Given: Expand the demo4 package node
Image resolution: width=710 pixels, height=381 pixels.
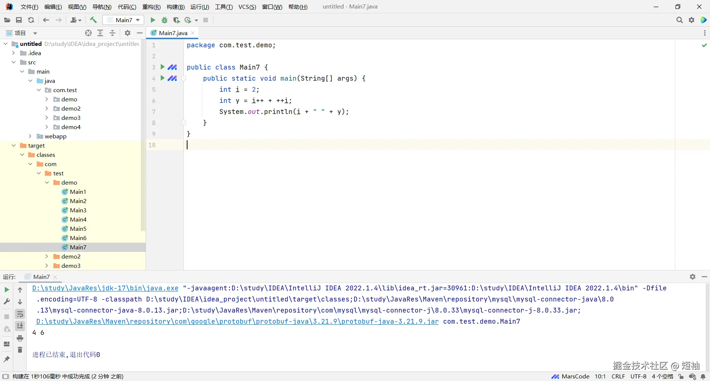Looking at the screenshot, I should (x=47, y=127).
